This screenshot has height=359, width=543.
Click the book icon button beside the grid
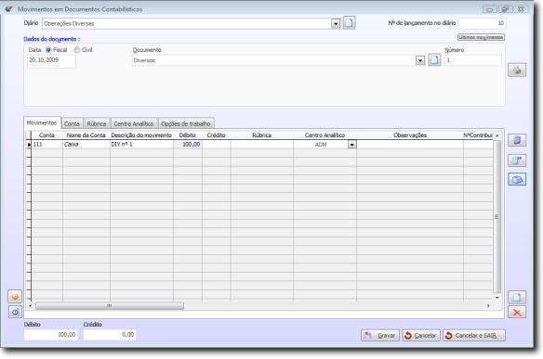(x=517, y=140)
